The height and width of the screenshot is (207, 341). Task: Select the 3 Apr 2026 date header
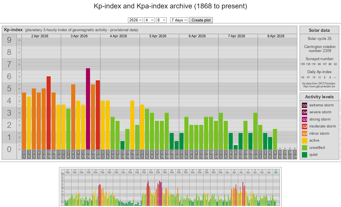click(79, 36)
